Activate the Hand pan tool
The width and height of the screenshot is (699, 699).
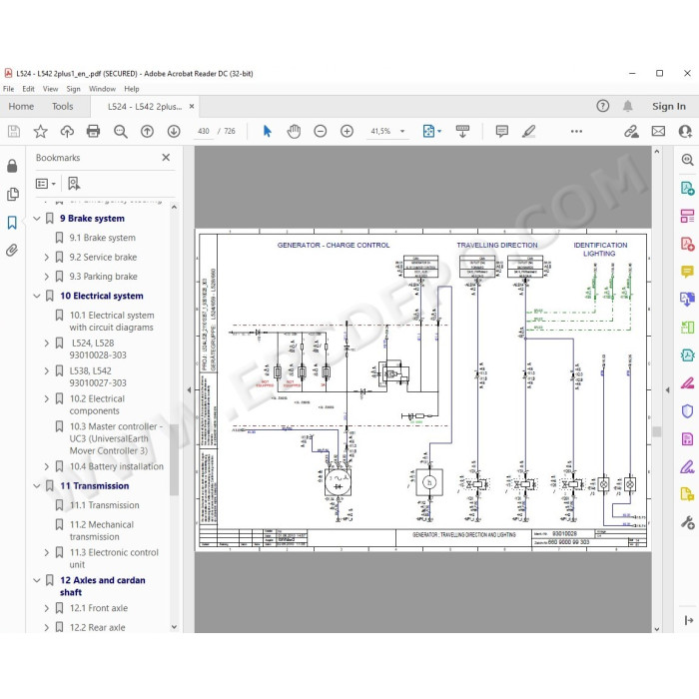click(294, 131)
